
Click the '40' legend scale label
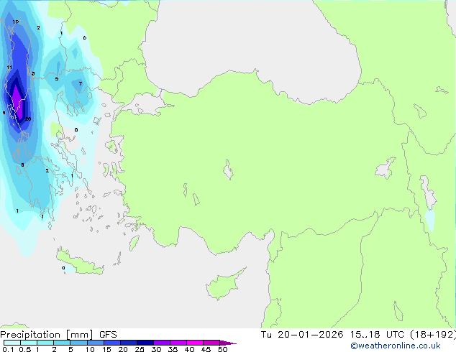pos(189,349)
